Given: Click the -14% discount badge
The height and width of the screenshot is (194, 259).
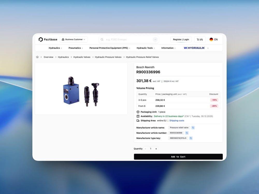Looking at the screenshot, I should pyautogui.click(x=214, y=100).
